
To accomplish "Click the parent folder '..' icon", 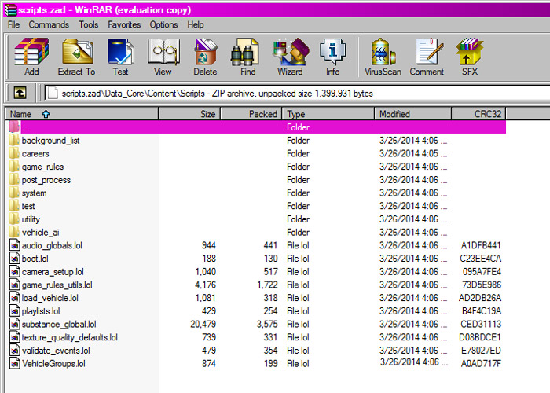I will click(x=14, y=127).
